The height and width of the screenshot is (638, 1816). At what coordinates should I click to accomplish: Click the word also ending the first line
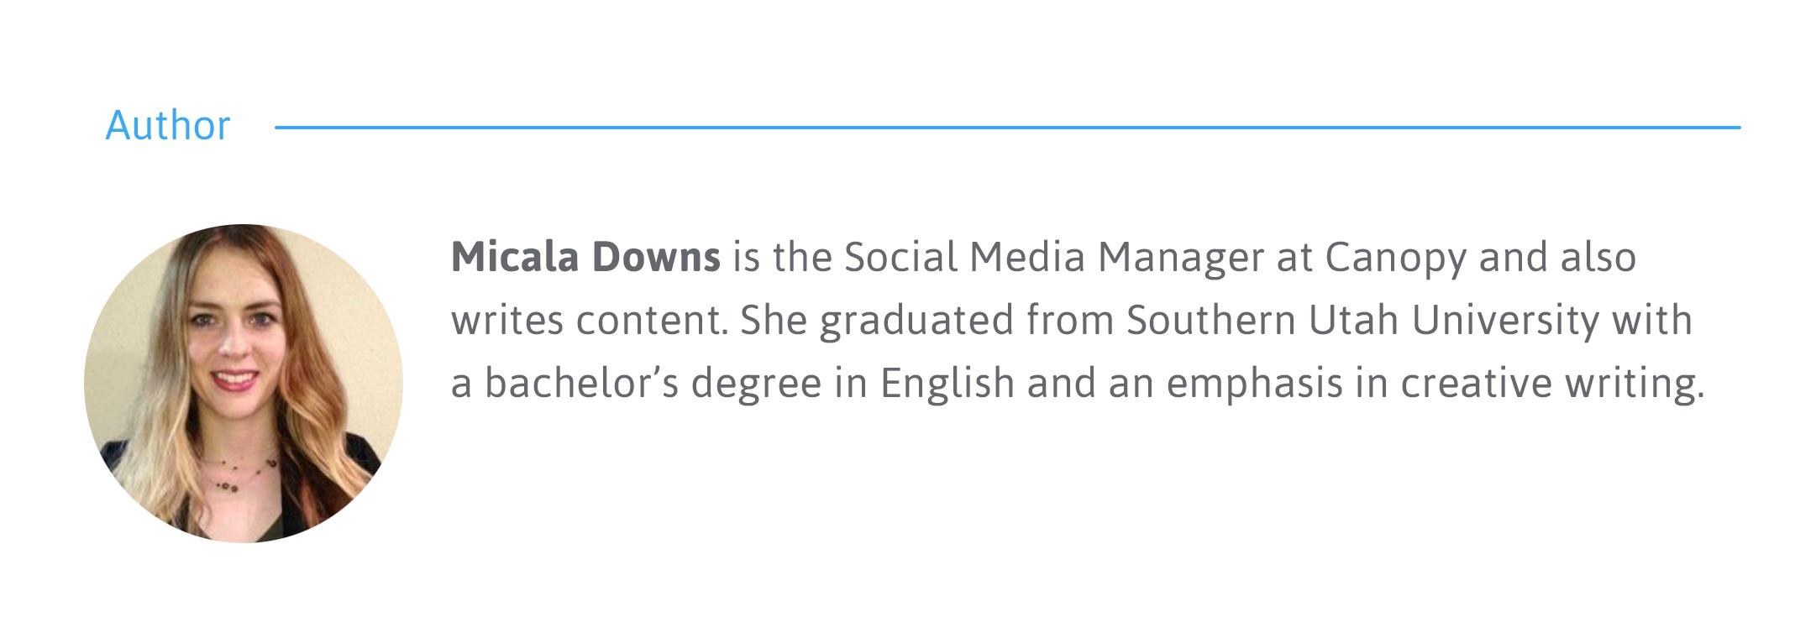1598,257
